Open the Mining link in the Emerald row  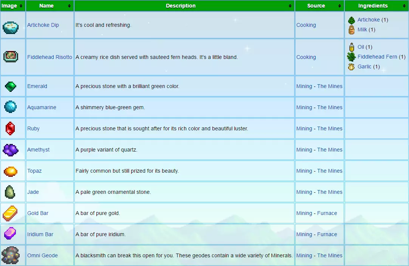304,86
